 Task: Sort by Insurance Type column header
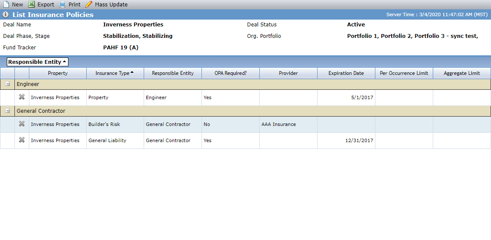pyautogui.click(x=115, y=73)
